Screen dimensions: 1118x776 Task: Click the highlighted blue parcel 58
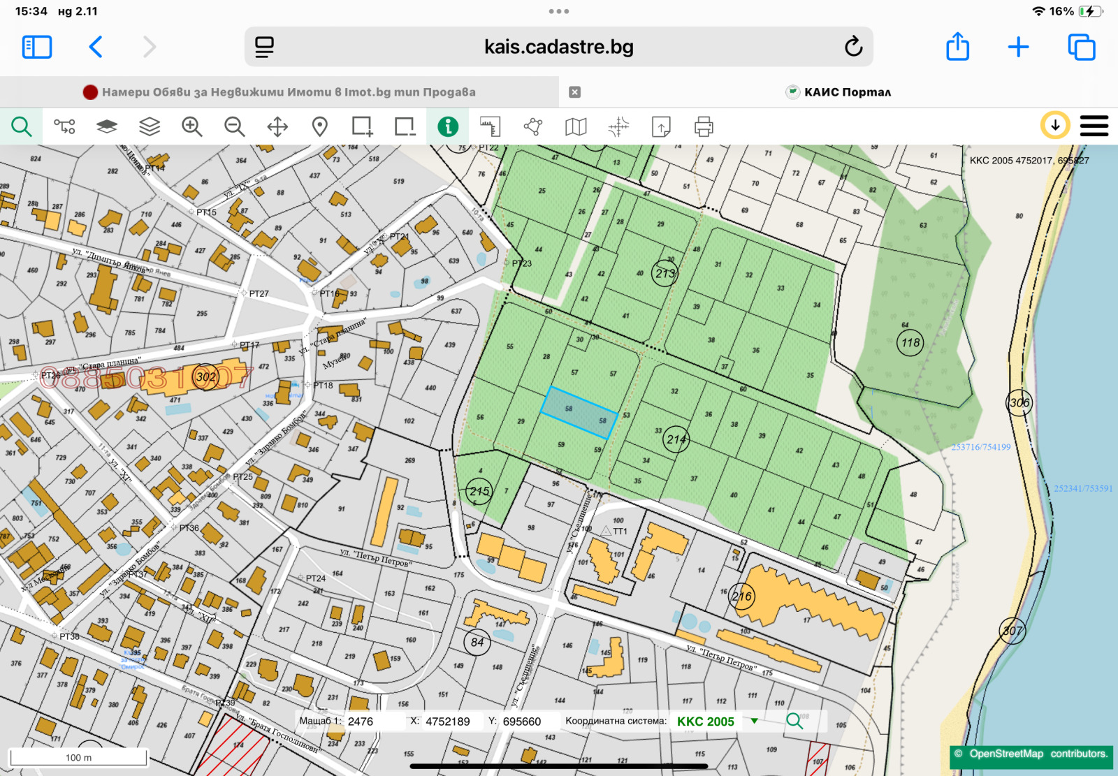click(579, 412)
